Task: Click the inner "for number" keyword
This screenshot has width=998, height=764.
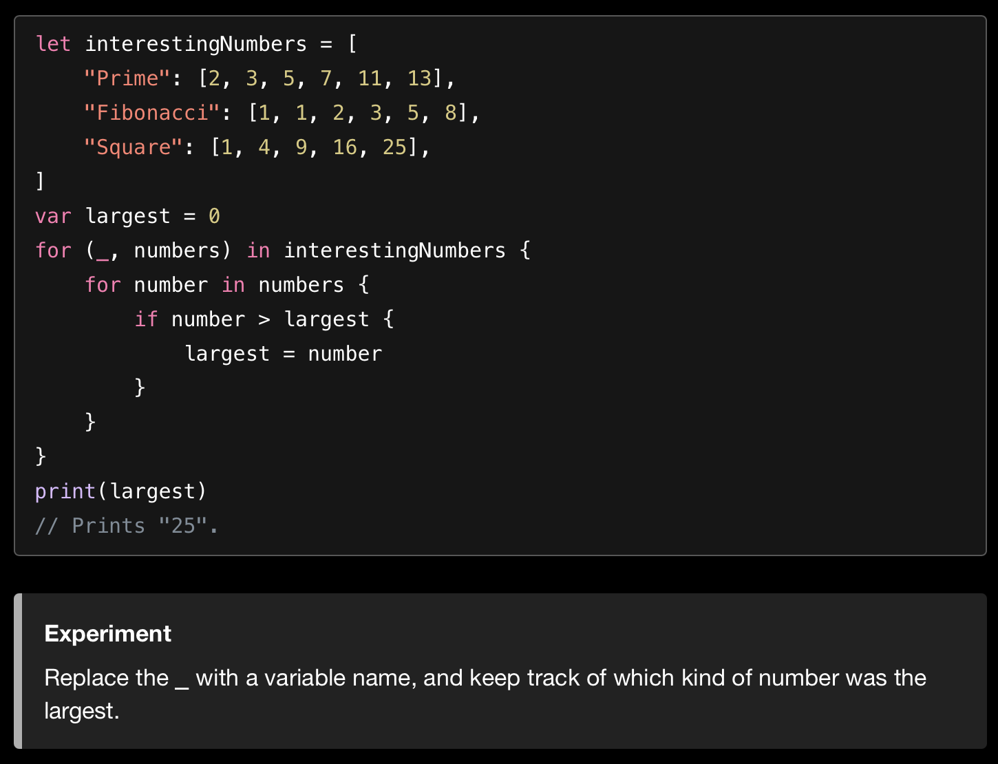Action: click(x=103, y=285)
